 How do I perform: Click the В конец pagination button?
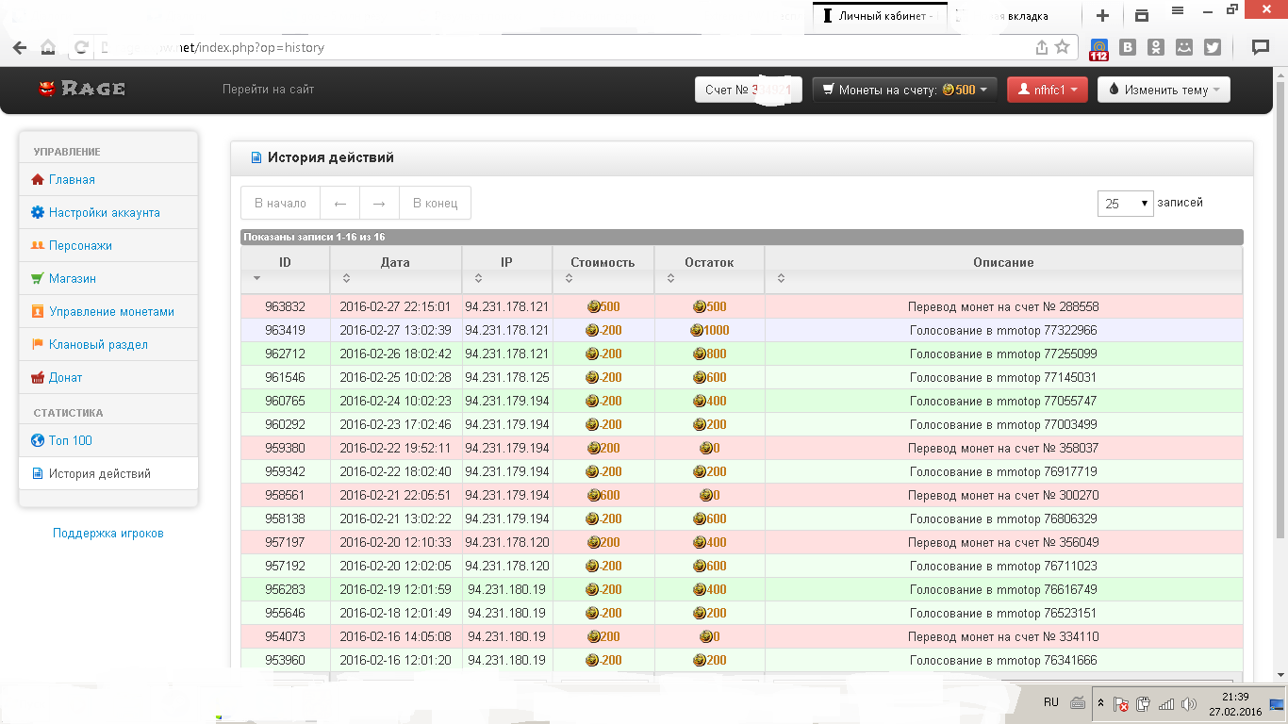tap(435, 203)
